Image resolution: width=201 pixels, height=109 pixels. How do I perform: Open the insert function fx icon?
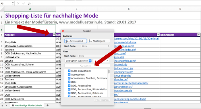[x=29, y=3]
